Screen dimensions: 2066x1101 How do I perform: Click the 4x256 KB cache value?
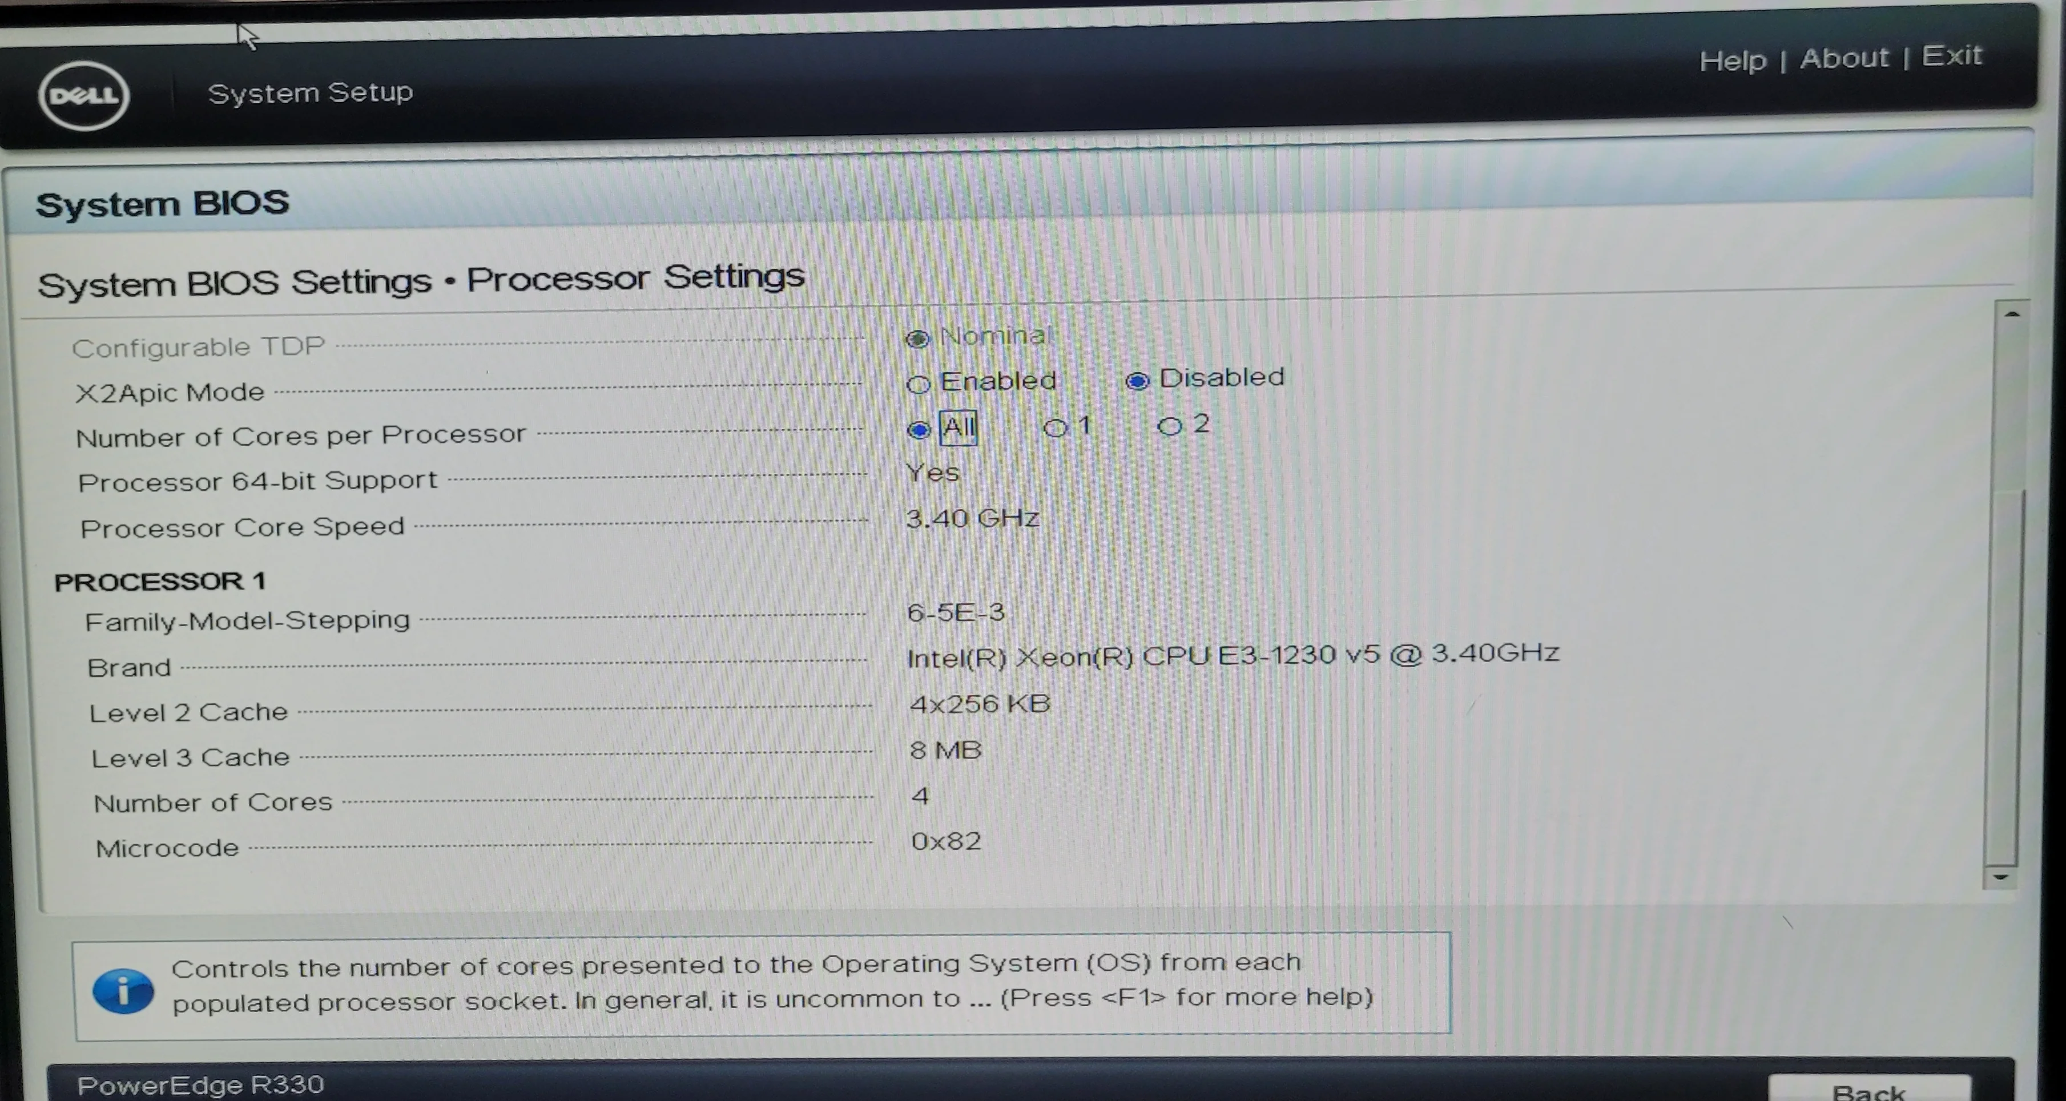pyautogui.click(x=979, y=704)
